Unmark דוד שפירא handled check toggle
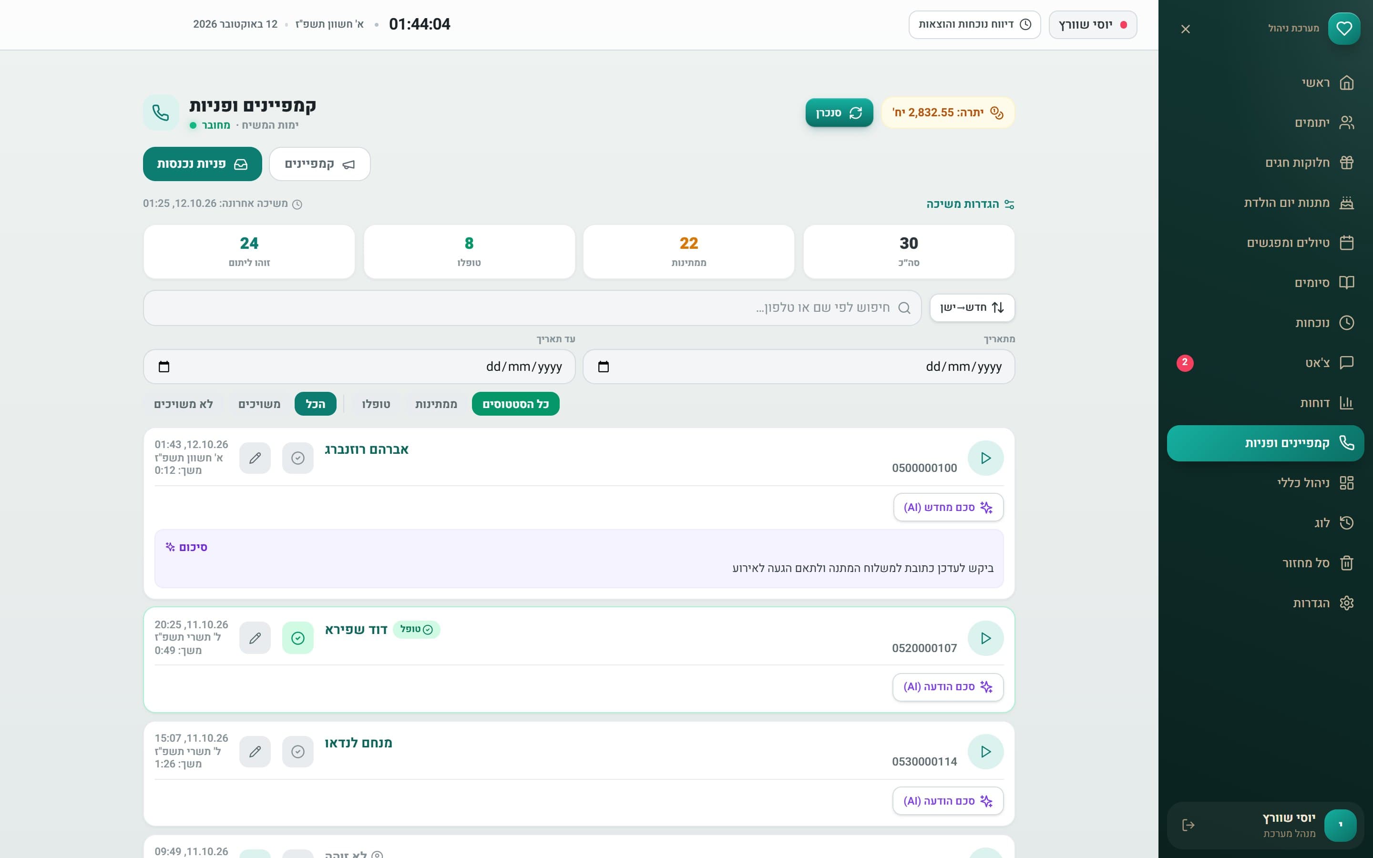The height and width of the screenshot is (858, 1373). tap(298, 638)
